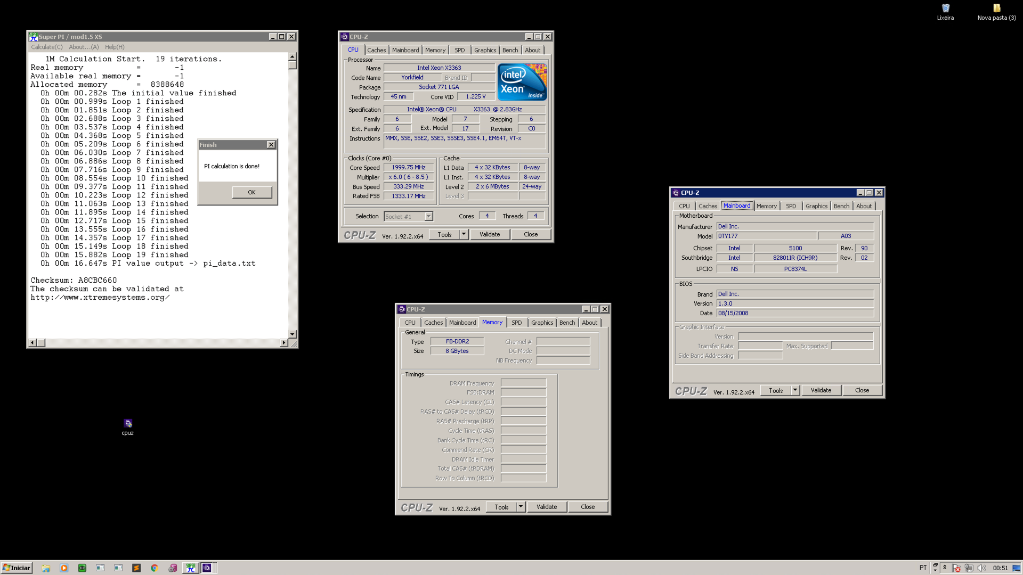Click Validate in CPU-Z CPU window
Image resolution: width=1023 pixels, height=575 pixels.
[x=490, y=235]
